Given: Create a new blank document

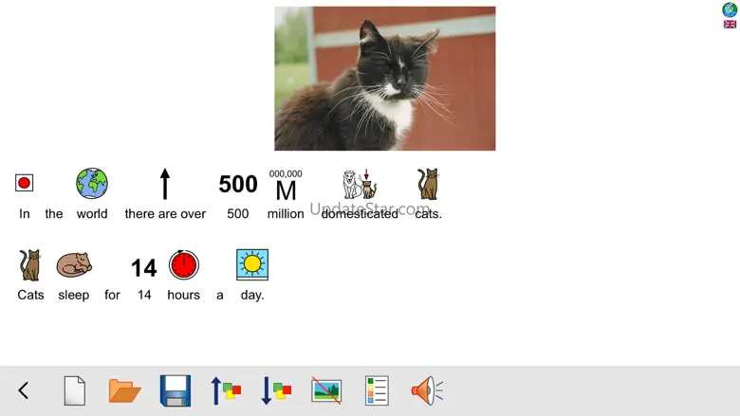Looking at the screenshot, I should pos(75,390).
